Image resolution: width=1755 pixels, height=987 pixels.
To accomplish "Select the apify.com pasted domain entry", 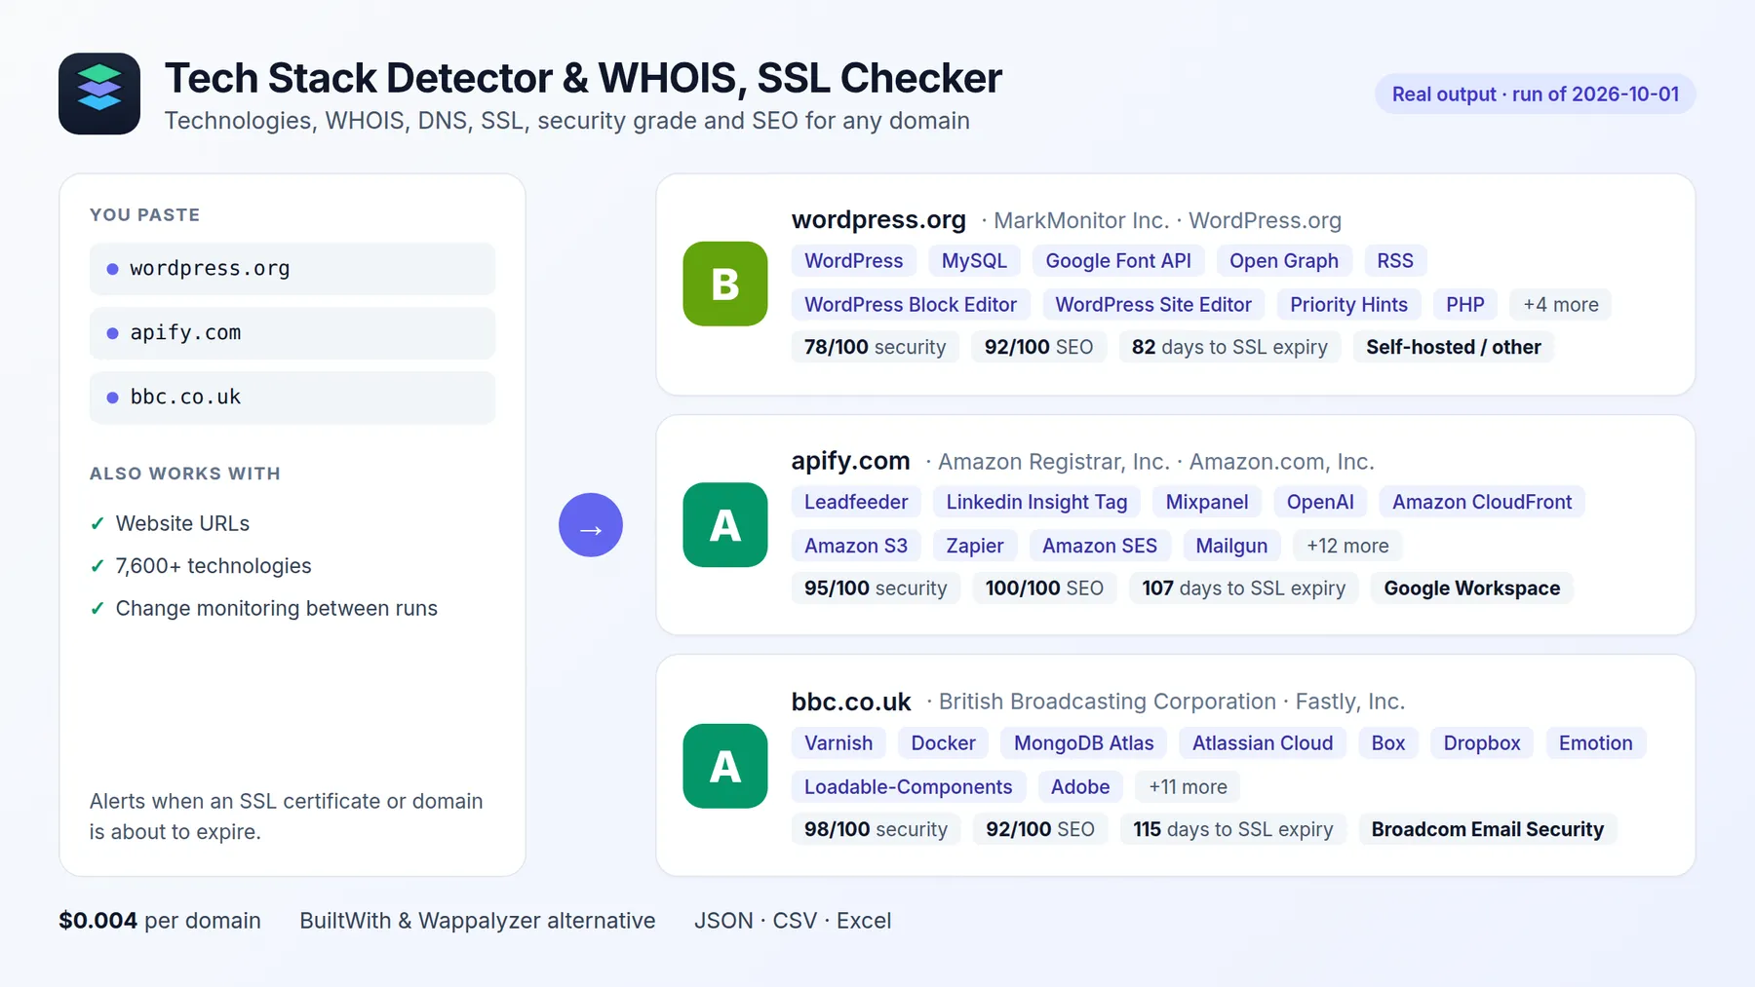I will tap(292, 333).
